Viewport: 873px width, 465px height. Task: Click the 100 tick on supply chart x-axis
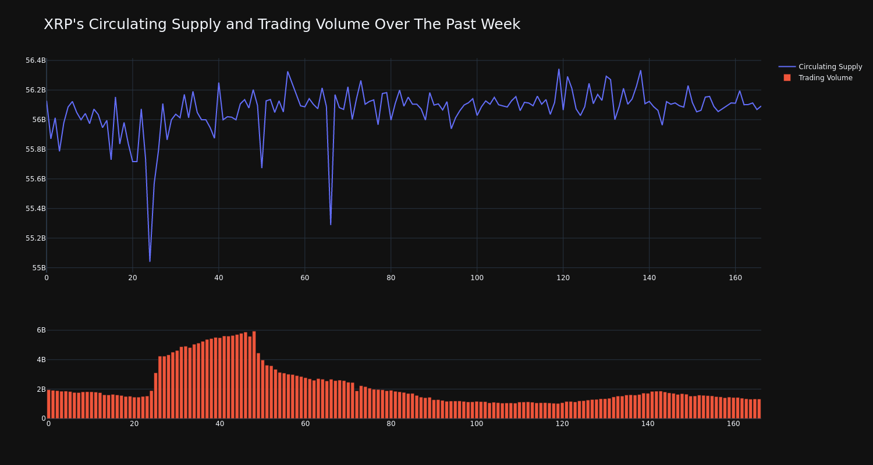pos(477,278)
